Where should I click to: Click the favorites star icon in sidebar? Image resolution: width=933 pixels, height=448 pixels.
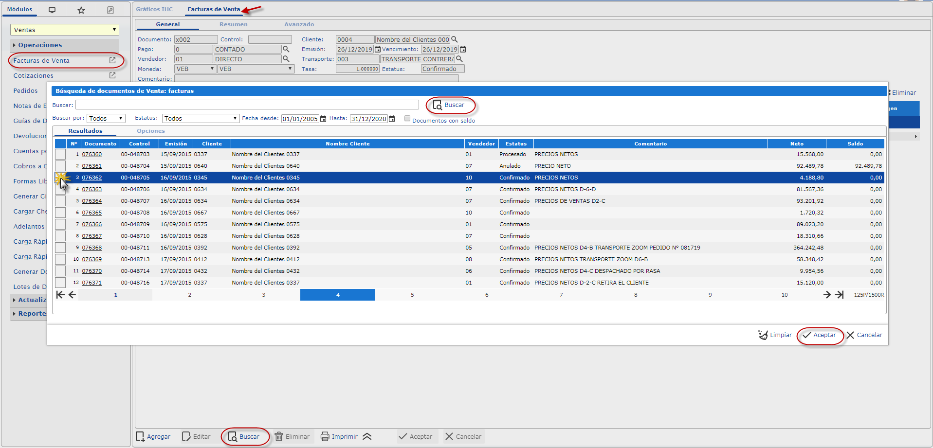(81, 10)
